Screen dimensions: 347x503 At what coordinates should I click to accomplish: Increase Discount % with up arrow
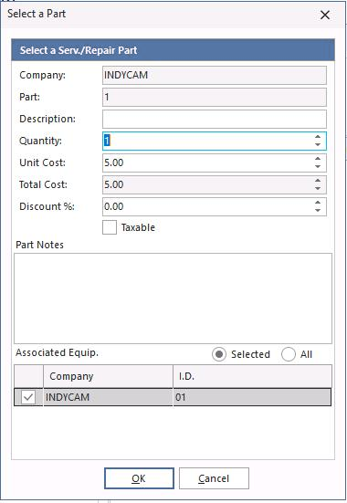(318, 202)
